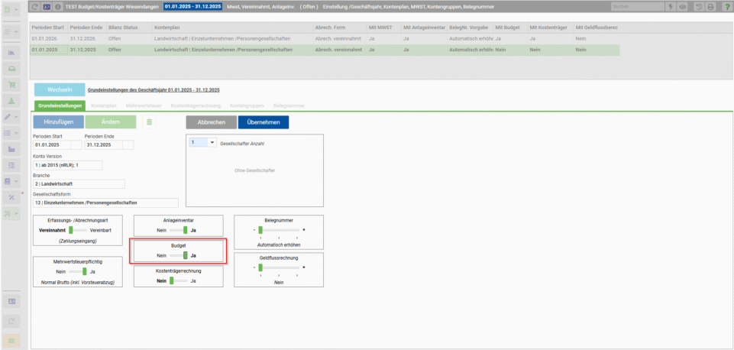Open the history clock icon

tap(699, 7)
